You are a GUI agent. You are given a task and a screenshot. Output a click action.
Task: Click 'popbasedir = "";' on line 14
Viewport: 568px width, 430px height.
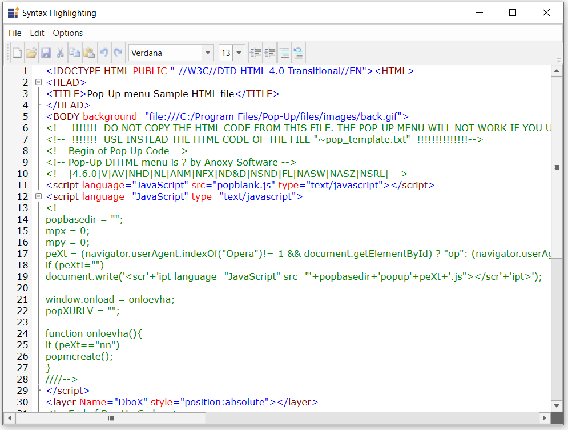84,219
